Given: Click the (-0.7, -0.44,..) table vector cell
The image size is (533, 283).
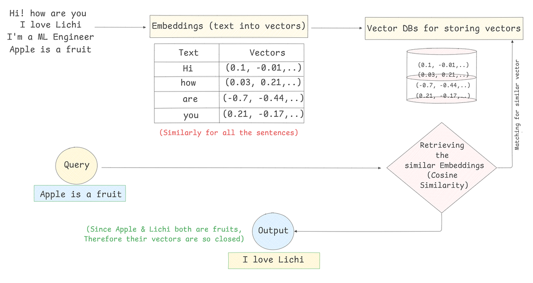Looking at the screenshot, I should point(262,99).
